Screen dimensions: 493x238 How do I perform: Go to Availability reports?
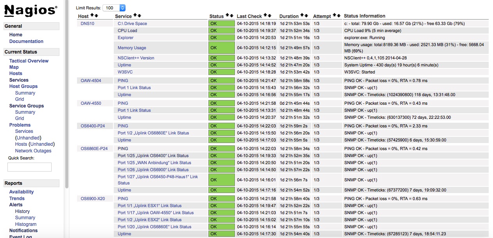pos(22,192)
